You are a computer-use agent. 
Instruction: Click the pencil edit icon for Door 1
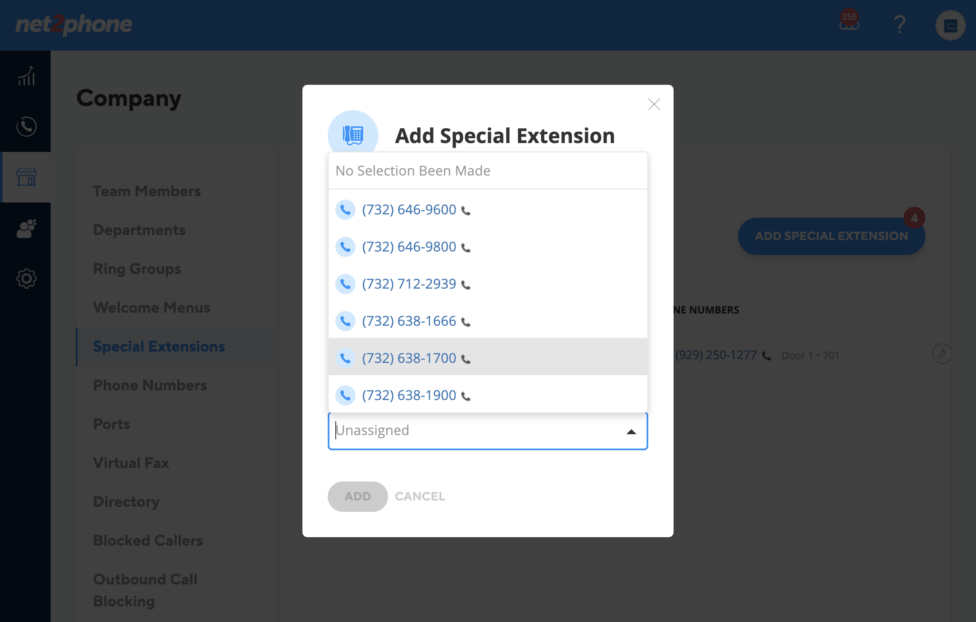pos(941,354)
